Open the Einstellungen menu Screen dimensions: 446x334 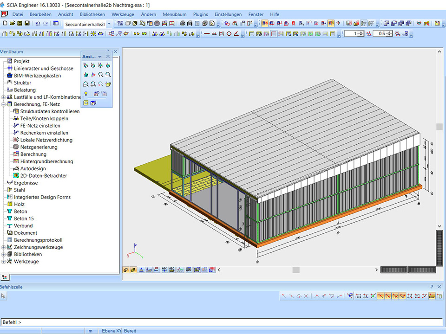(x=228, y=14)
